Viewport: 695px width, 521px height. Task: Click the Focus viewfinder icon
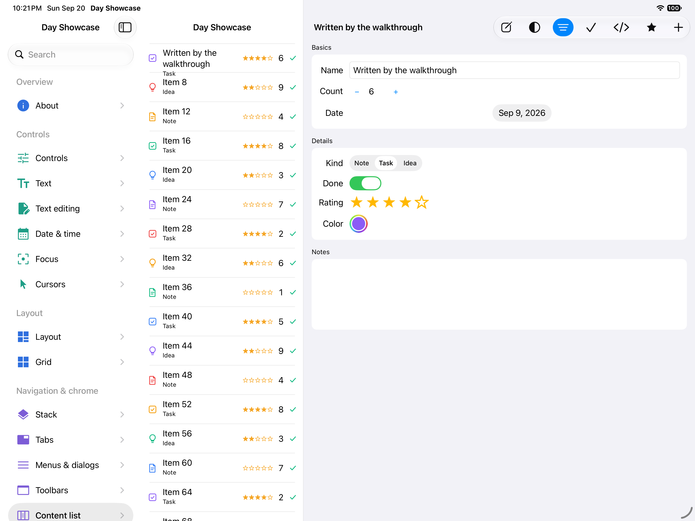coord(23,259)
